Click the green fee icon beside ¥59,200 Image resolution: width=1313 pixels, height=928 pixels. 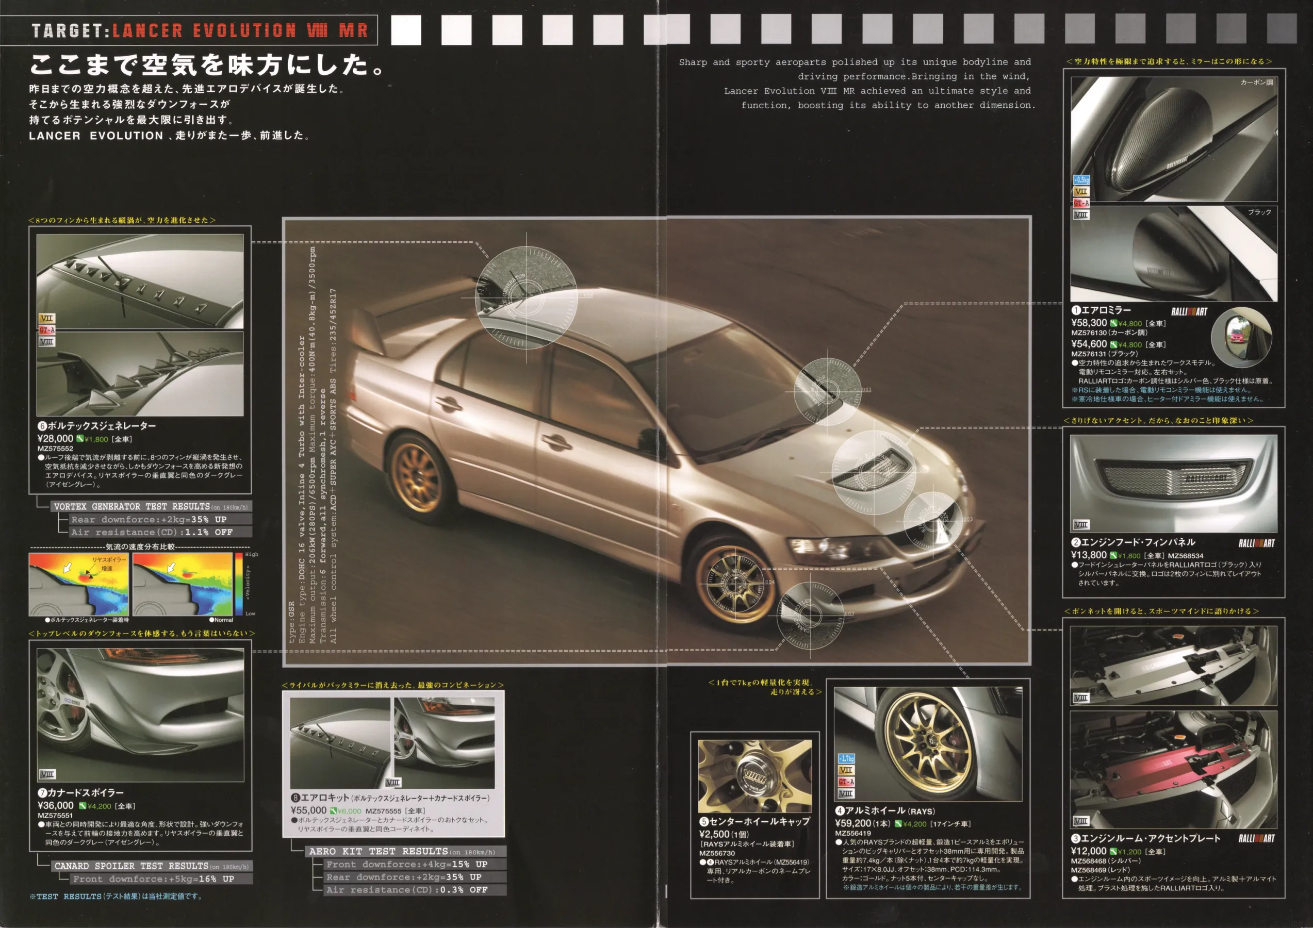[x=898, y=824]
